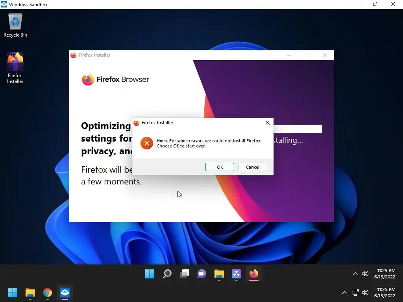The height and width of the screenshot is (302, 403).
Task: Restore down the Windows Sandbox window
Action: [375, 4]
